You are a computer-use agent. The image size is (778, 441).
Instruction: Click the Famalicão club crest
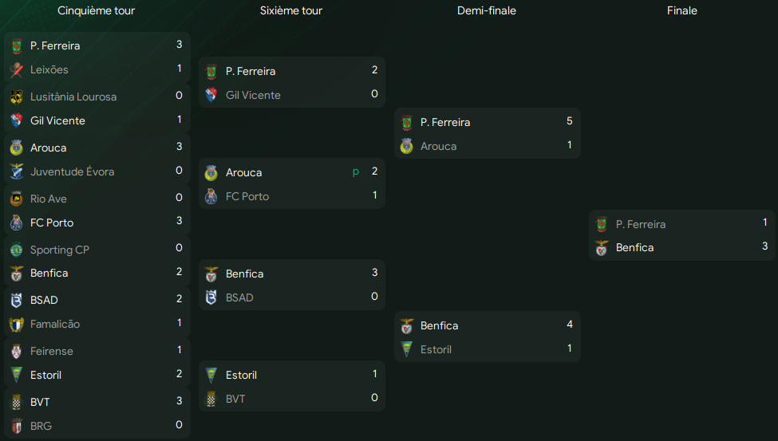point(17,325)
